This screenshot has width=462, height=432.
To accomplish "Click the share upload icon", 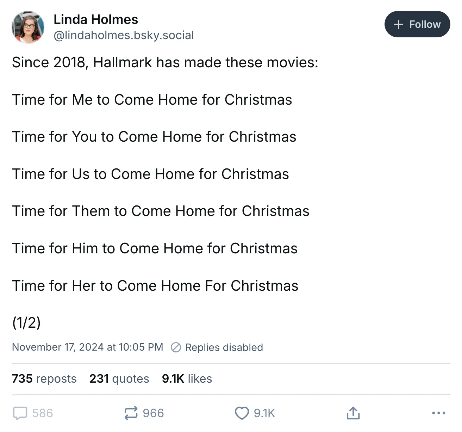I will [353, 413].
